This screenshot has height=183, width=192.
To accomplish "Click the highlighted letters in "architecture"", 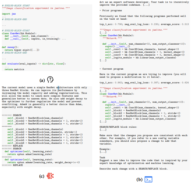I will pyautogui.click(x=58, y=87).
